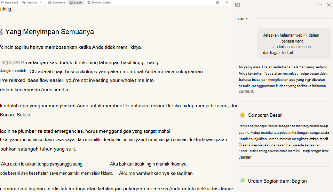Open the dropdown arrow beside Translate
The height and width of the screenshot is (192, 333).
pyautogui.click(x=41, y=2)
